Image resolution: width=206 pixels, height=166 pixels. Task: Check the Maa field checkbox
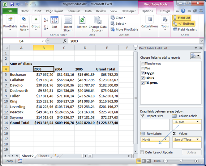point(142,68)
